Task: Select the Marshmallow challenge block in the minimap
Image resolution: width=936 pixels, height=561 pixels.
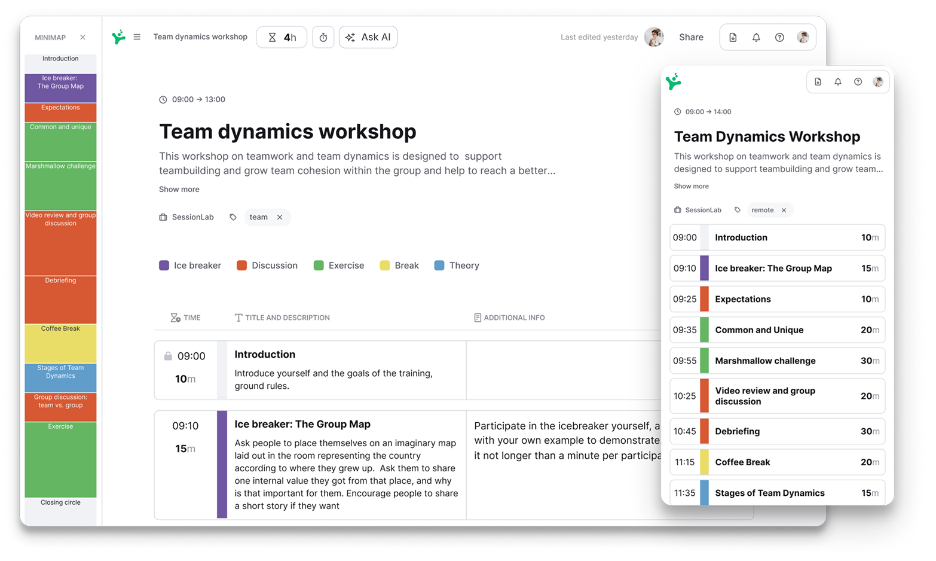Action: point(60,186)
